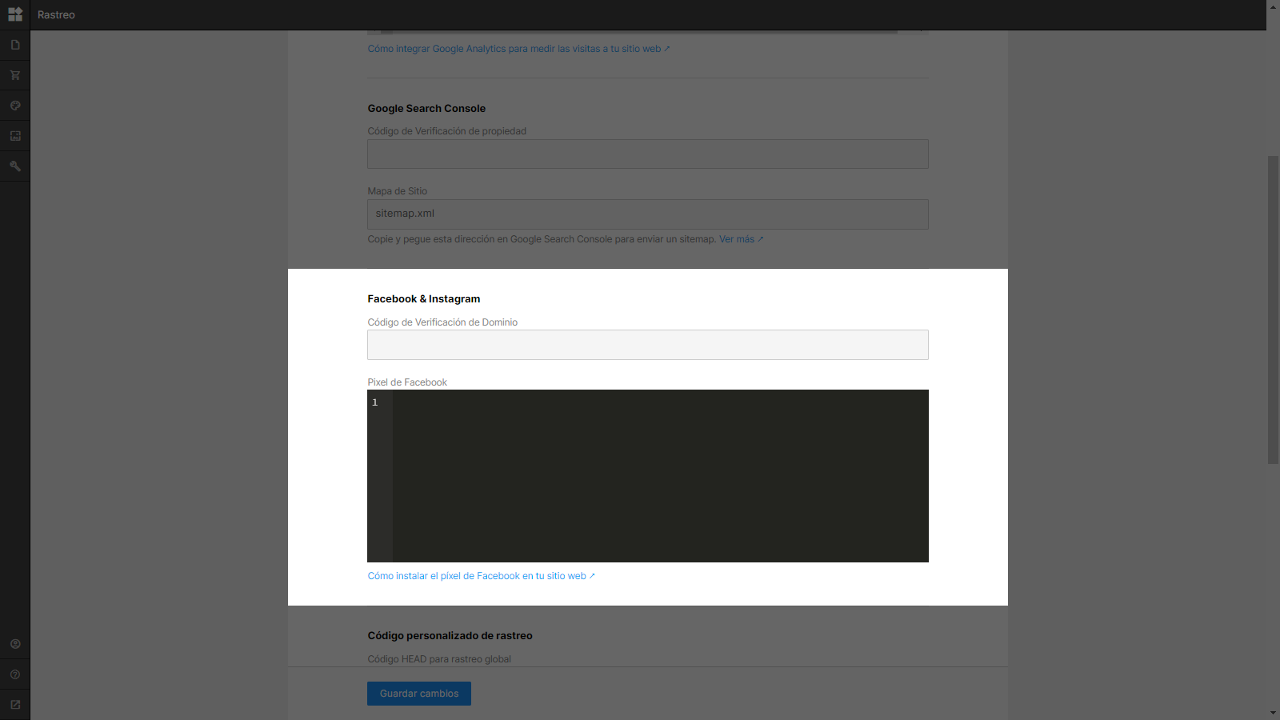1280x720 pixels.
Task: Click the 'Guardar cambios' button
Action: pos(419,694)
